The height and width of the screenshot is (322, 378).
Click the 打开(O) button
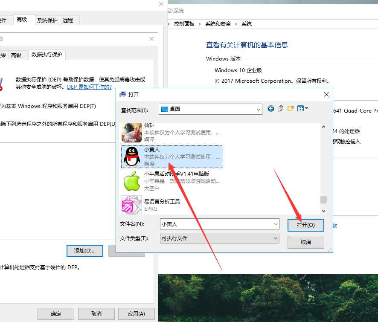305,225
